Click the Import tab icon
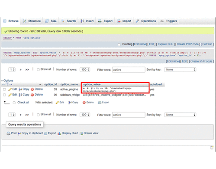This screenshot has height=169, width=216. [119, 21]
